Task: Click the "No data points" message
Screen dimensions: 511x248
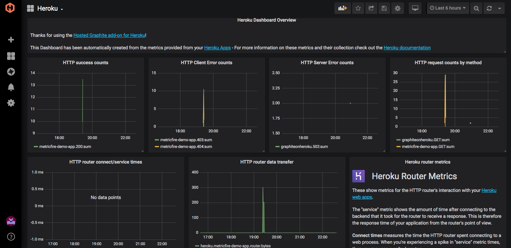Action: pos(106,198)
